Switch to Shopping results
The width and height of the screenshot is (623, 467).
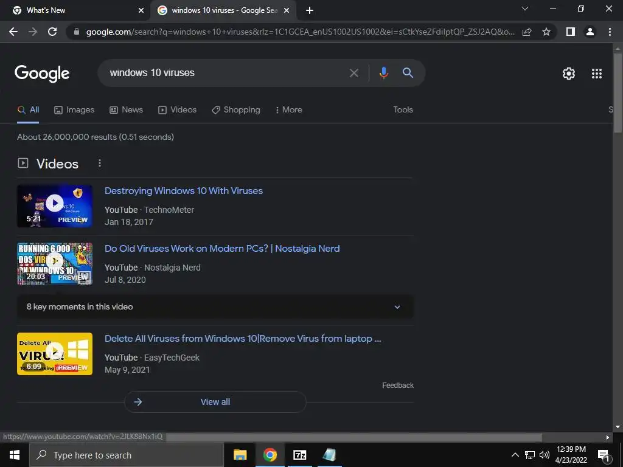click(x=236, y=110)
